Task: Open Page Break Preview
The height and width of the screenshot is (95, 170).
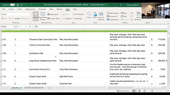Action: tap(43, 16)
